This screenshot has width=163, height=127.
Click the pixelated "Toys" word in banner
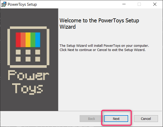coord(27,89)
